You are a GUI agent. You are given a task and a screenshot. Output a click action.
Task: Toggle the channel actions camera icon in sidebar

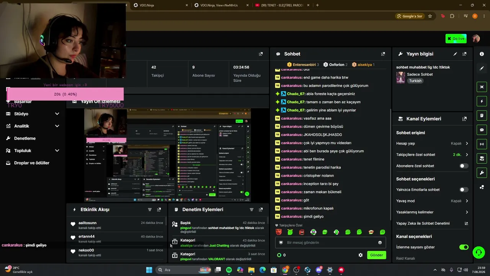(482, 158)
